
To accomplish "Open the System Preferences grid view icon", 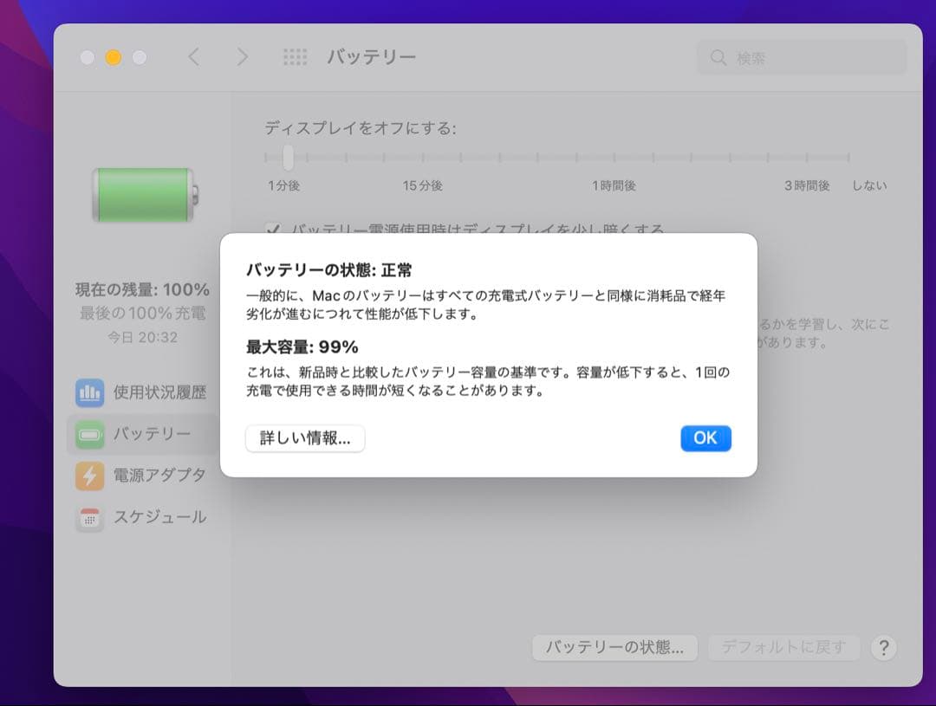I will (295, 56).
